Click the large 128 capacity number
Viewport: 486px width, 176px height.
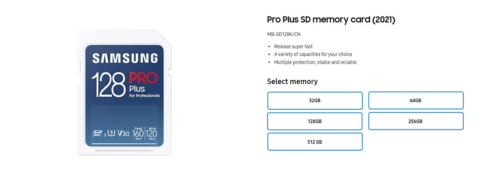point(109,84)
